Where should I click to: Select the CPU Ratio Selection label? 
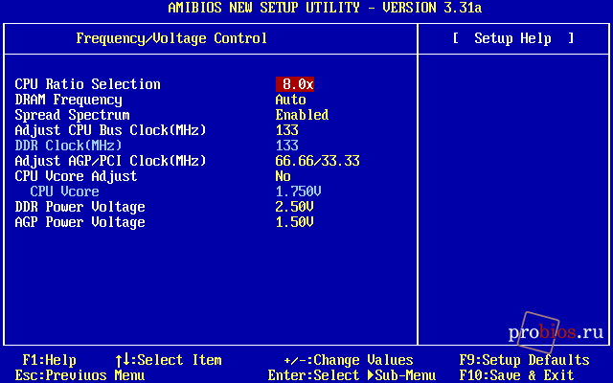87,84
